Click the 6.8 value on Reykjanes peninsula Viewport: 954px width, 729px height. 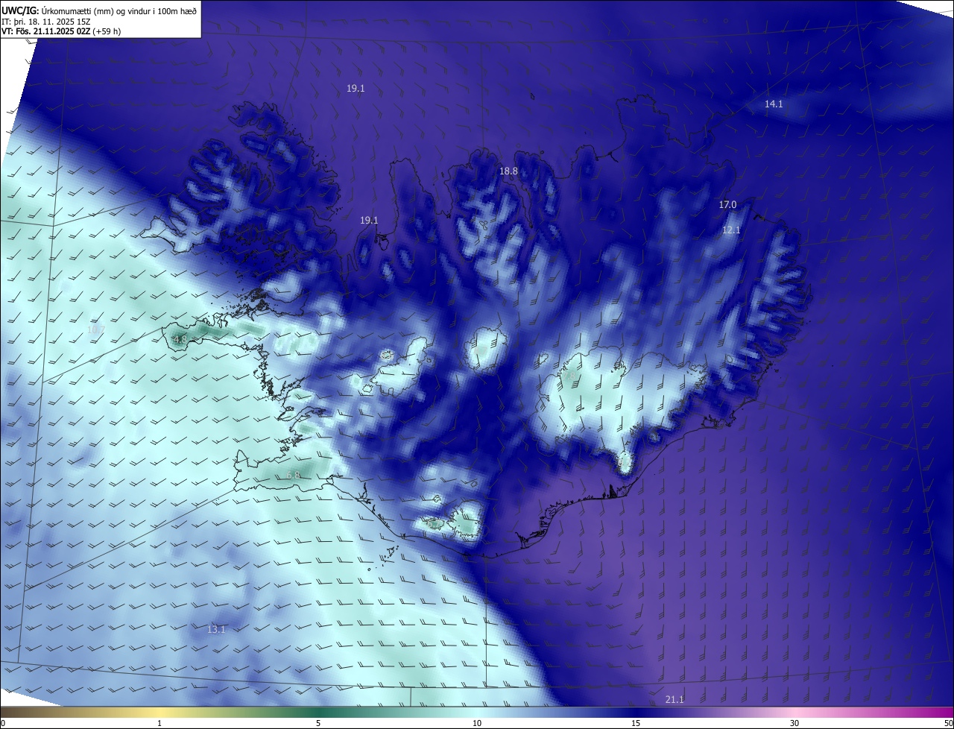tap(293, 476)
